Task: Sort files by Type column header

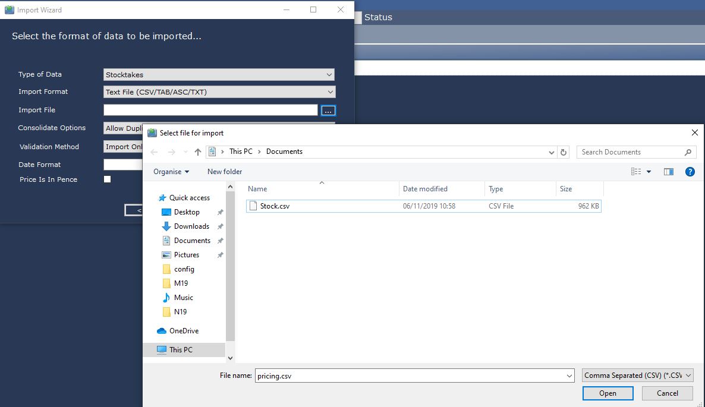Action: click(x=520, y=189)
